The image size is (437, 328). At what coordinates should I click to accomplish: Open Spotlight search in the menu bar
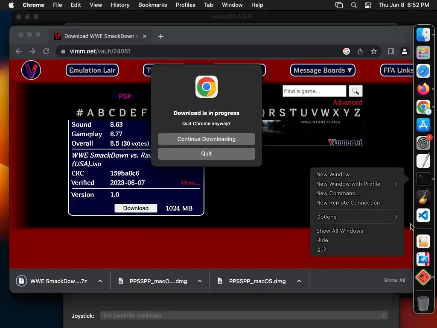pyautogui.click(x=354, y=5)
